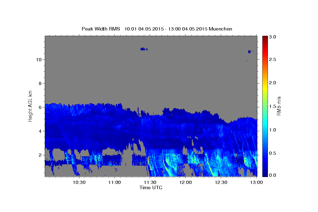Click the colorbar value 0.5
This screenshot has height=212, width=318.
273,153
